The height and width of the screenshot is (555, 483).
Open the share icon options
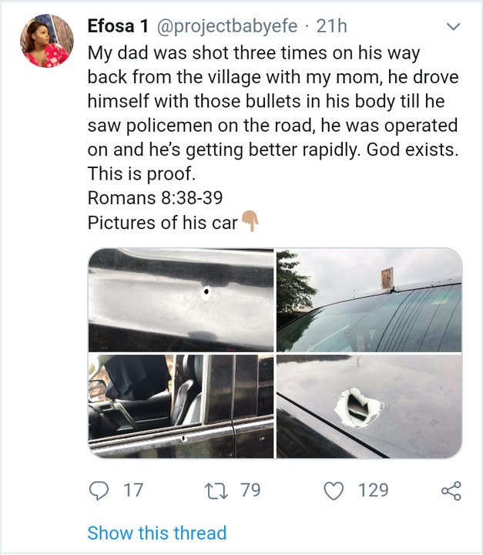coord(451,490)
